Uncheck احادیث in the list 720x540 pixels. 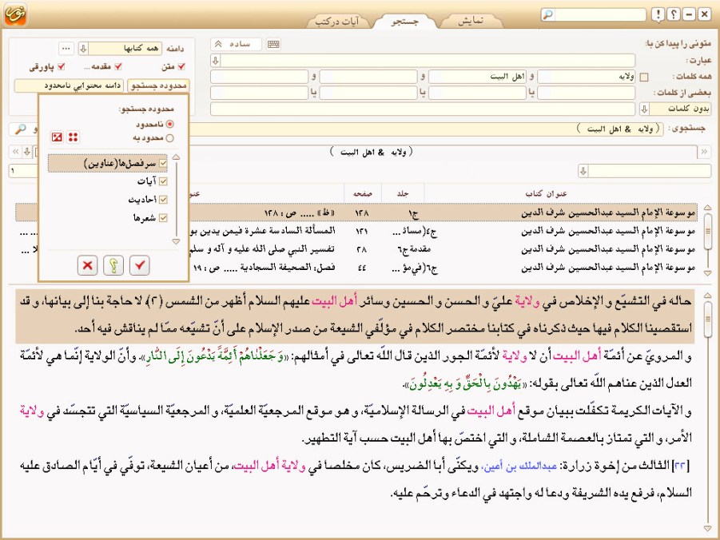(162, 200)
